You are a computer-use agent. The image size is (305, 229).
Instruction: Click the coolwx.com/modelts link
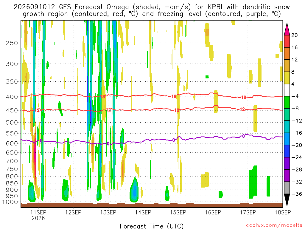(x=274, y=225)
